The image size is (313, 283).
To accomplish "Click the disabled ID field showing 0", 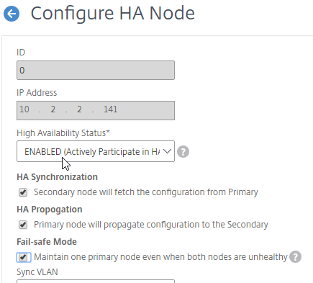I will point(96,70).
